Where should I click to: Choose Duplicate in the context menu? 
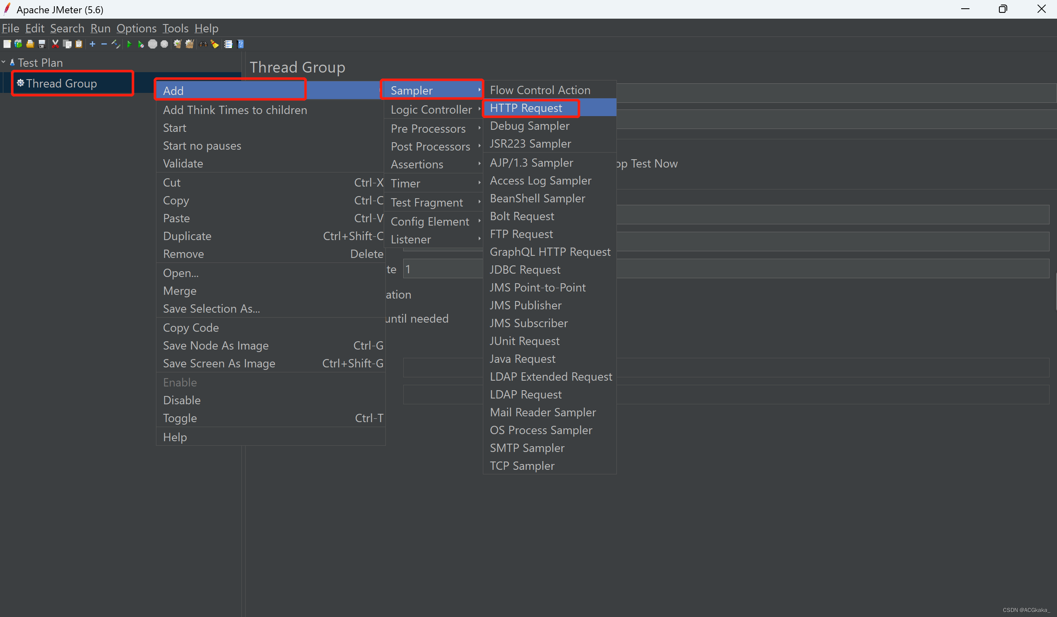[x=270, y=236]
